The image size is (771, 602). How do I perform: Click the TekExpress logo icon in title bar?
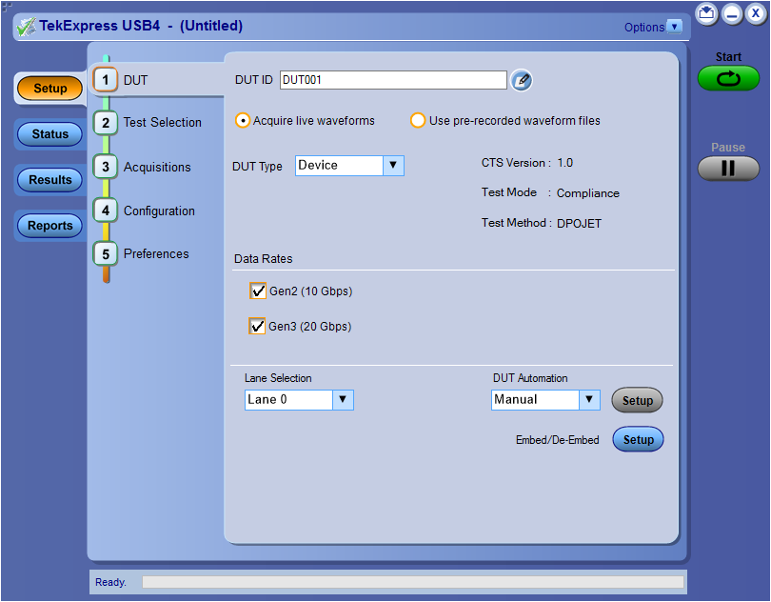pyautogui.click(x=25, y=27)
